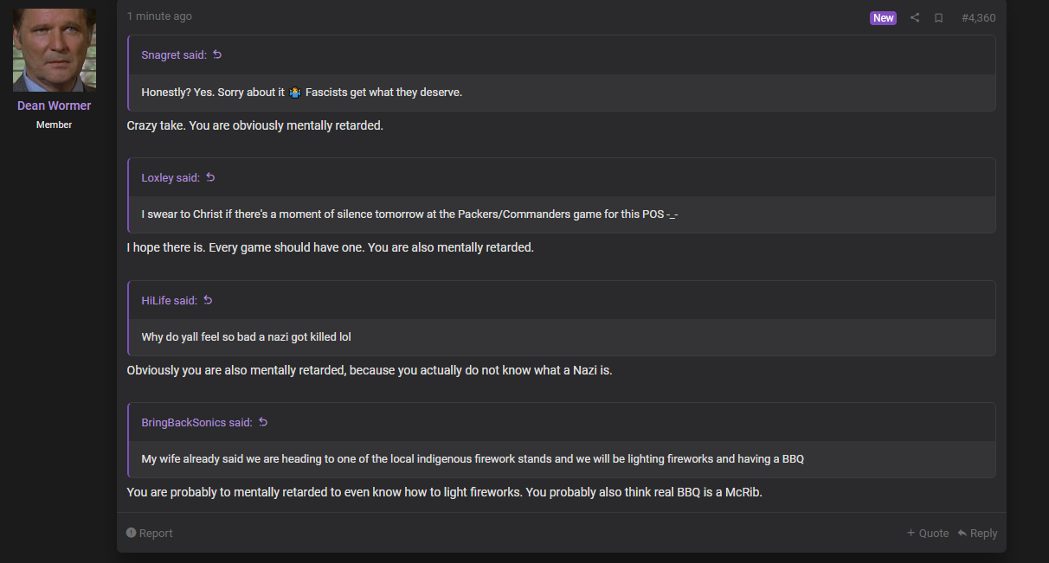Open the post permalink #4,360
Viewport: 1049px width, 563px height.
pyautogui.click(x=978, y=17)
